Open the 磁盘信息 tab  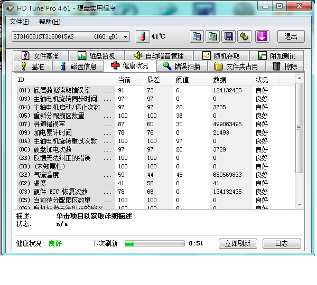coord(78,66)
